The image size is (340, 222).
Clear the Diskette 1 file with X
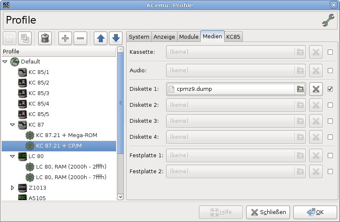click(316, 89)
